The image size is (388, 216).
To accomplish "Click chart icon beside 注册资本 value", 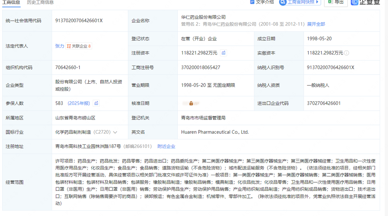I will tap(223, 53).
